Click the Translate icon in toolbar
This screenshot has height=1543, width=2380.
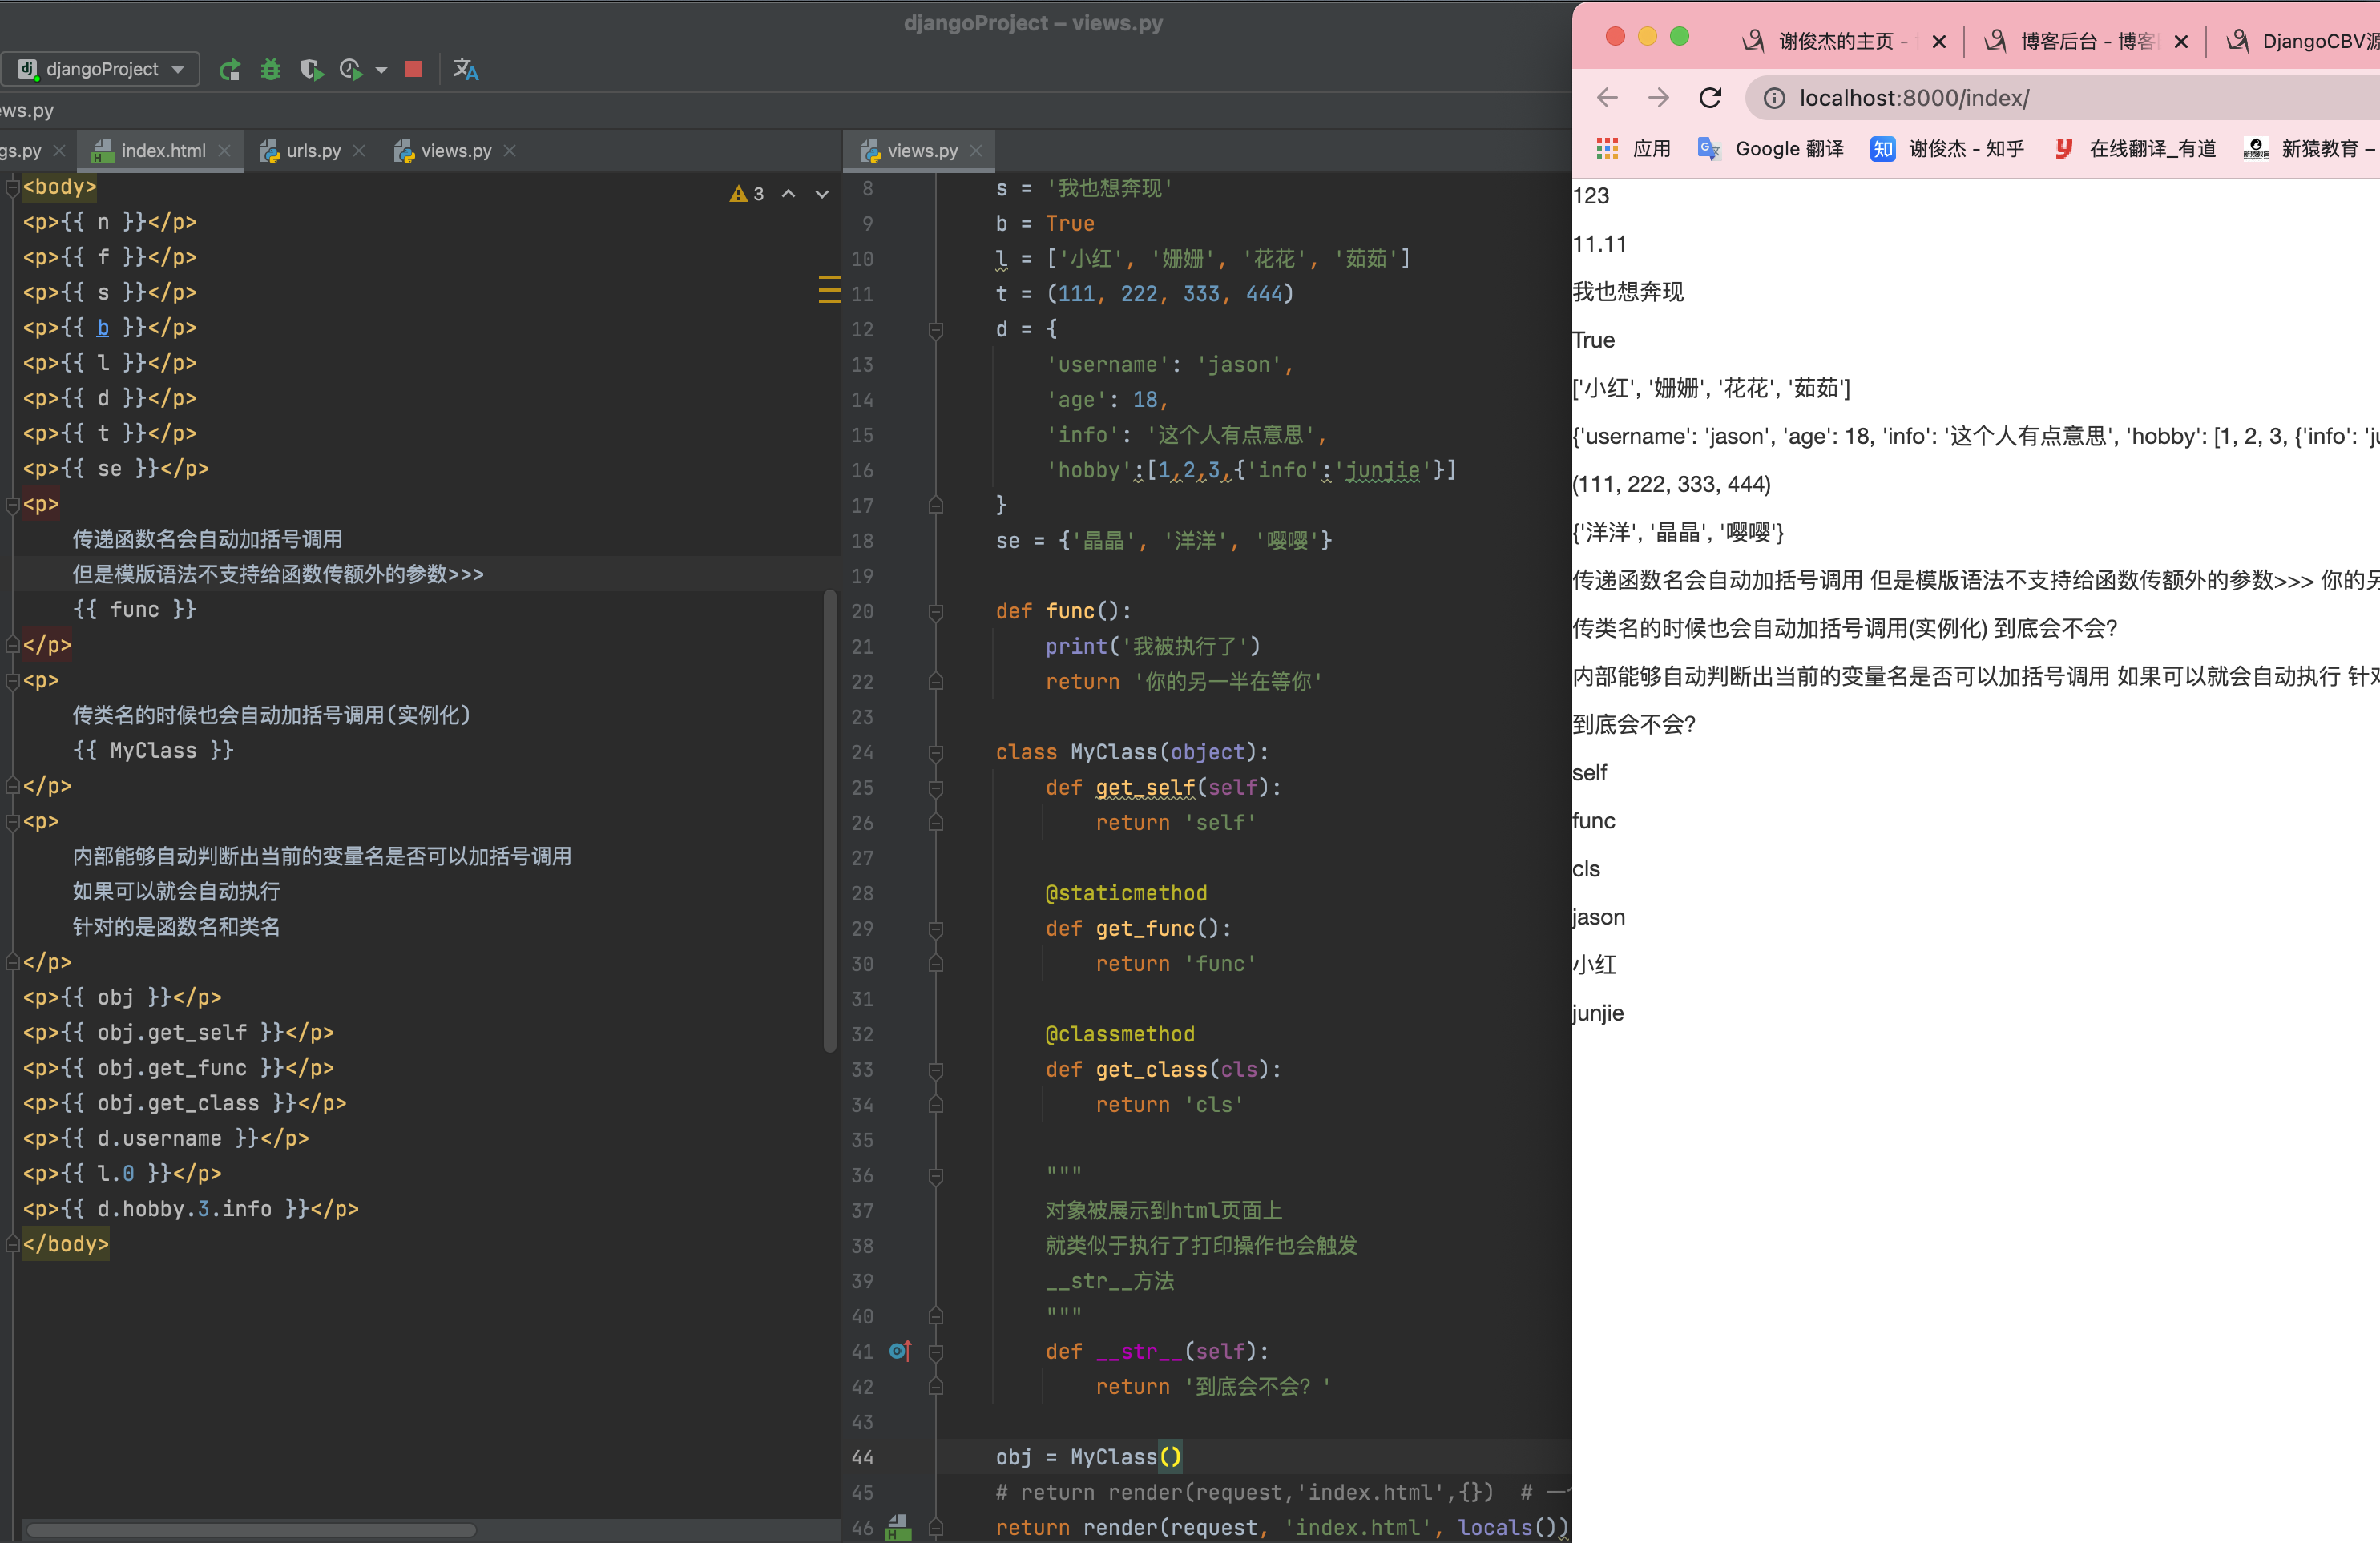[x=465, y=69]
